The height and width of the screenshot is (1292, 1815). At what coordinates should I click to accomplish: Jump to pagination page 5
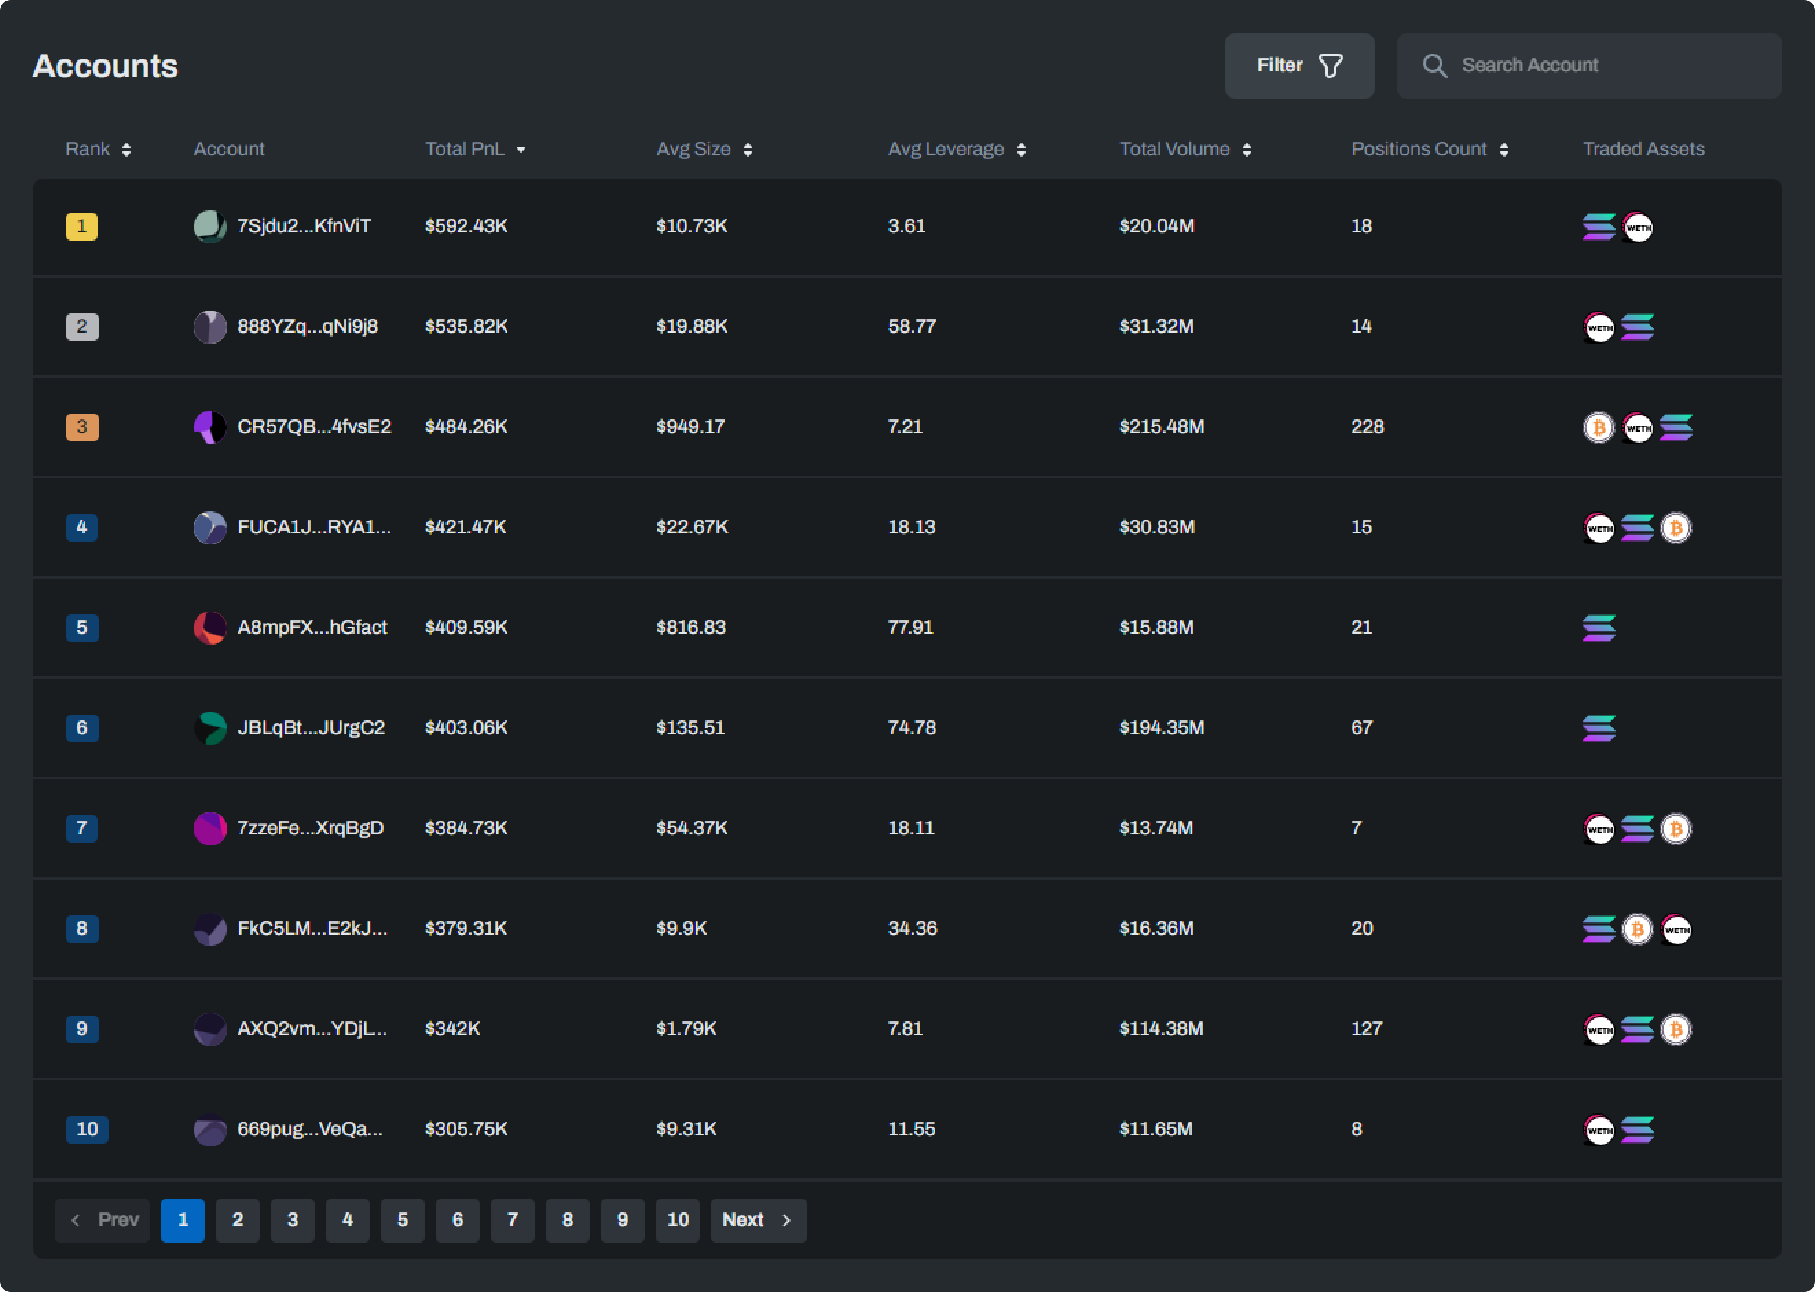pos(403,1220)
